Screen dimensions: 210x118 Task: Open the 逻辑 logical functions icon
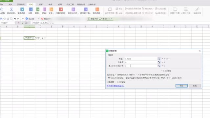pyautogui.click(x=44, y=10)
